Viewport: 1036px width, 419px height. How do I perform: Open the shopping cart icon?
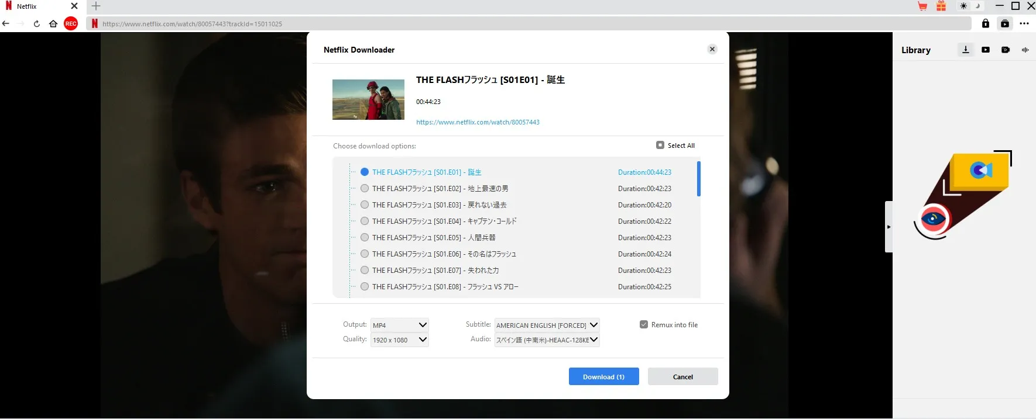[922, 6]
